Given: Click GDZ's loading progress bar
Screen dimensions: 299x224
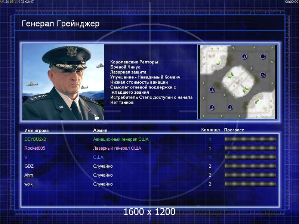Looking at the screenshot, I should click(x=250, y=166).
